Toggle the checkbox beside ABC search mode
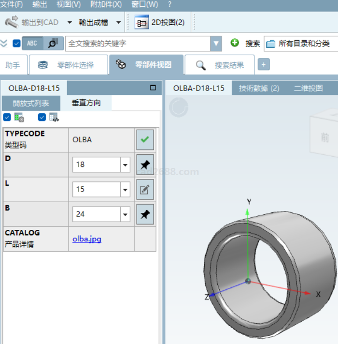This screenshot has width=338, height=344. [x=16, y=43]
